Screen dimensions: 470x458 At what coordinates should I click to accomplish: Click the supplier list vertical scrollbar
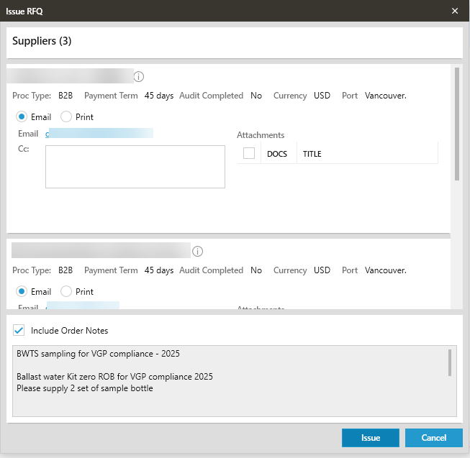456,124
